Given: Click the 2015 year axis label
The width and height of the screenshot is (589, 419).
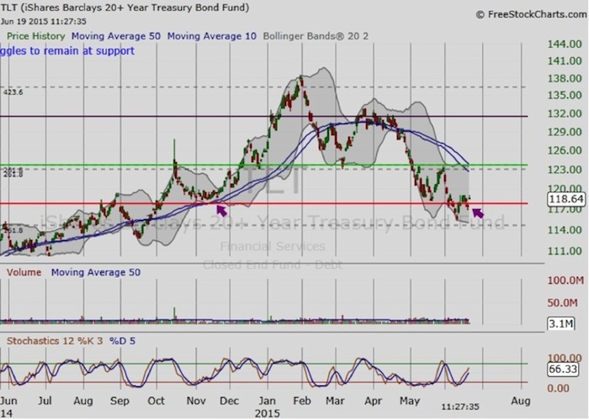Looking at the screenshot, I should 268,414.
